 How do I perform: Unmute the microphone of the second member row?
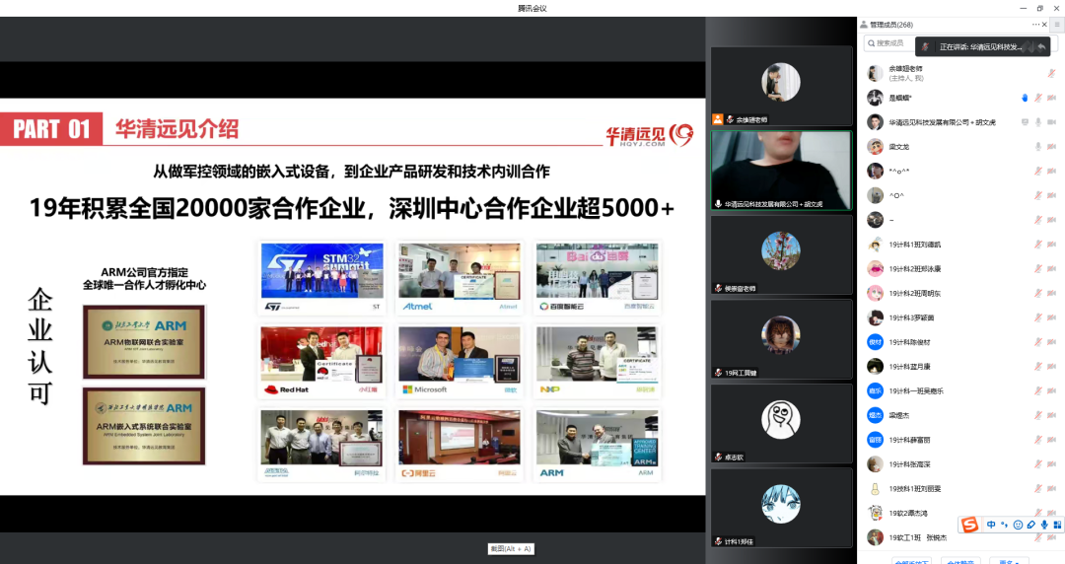coord(1037,98)
